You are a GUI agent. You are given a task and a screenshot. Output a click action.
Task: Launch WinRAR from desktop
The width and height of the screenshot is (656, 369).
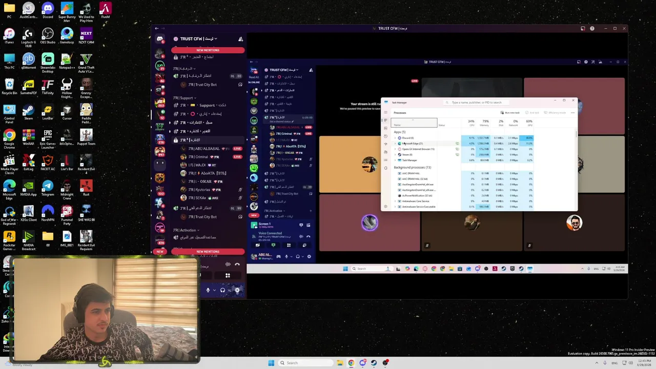click(x=28, y=138)
